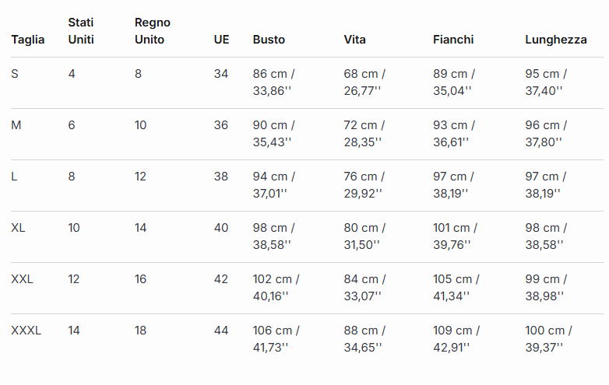This screenshot has width=609, height=385.
Task: Select the size M row label
Action: (x=16, y=125)
